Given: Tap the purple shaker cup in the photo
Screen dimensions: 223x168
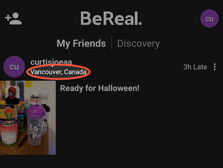Looking at the screenshot, I should (x=35, y=125).
